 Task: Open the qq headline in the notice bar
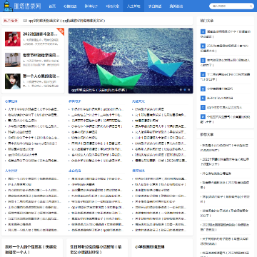tap(66, 21)
